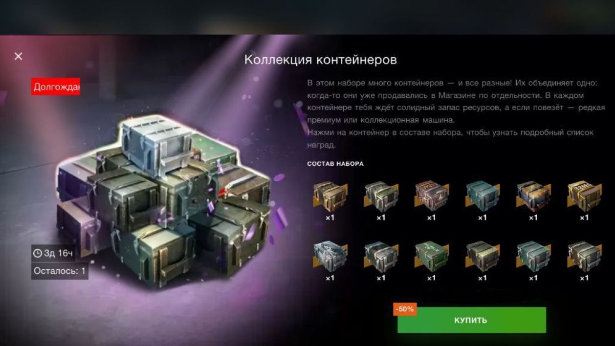615x346 pixels.
Task: Click the 3д 16ч timer indicator
Action: coord(53,253)
